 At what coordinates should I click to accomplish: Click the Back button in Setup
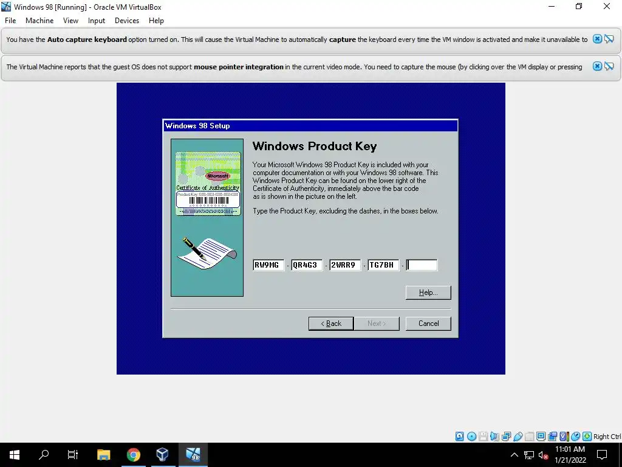click(x=331, y=323)
